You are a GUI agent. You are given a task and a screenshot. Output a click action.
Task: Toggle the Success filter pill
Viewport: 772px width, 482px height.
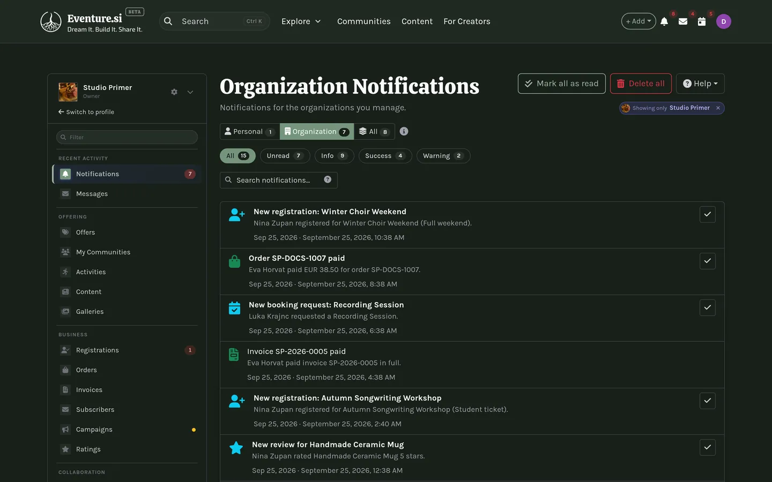(385, 156)
